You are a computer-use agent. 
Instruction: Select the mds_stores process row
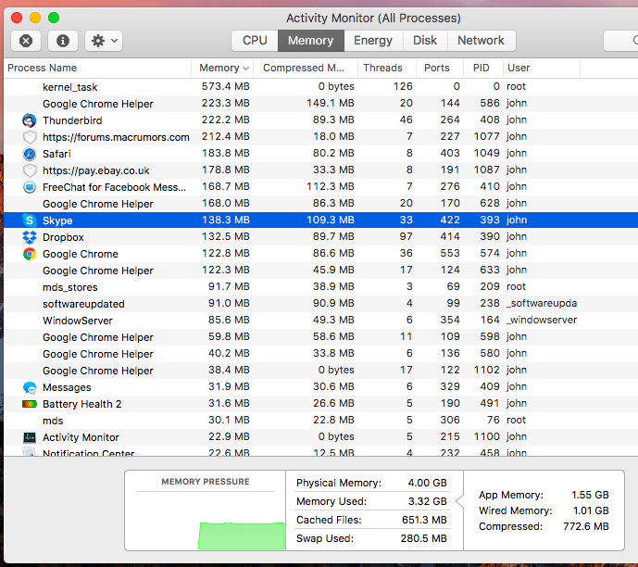(320, 287)
